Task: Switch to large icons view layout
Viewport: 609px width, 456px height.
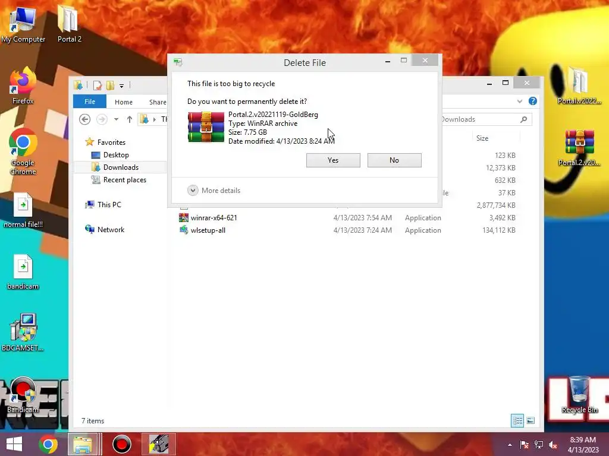Action: click(x=530, y=420)
